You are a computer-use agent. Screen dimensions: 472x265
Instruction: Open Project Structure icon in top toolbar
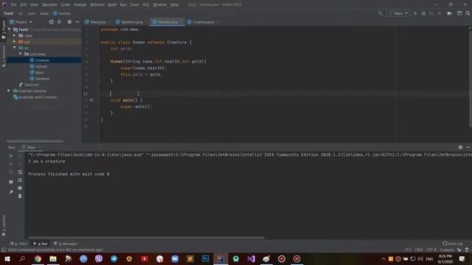coord(449,13)
